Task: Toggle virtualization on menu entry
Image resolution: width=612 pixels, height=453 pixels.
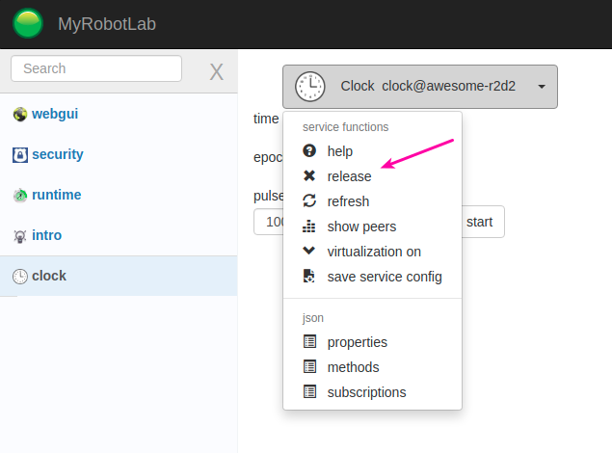Action: pos(372,252)
